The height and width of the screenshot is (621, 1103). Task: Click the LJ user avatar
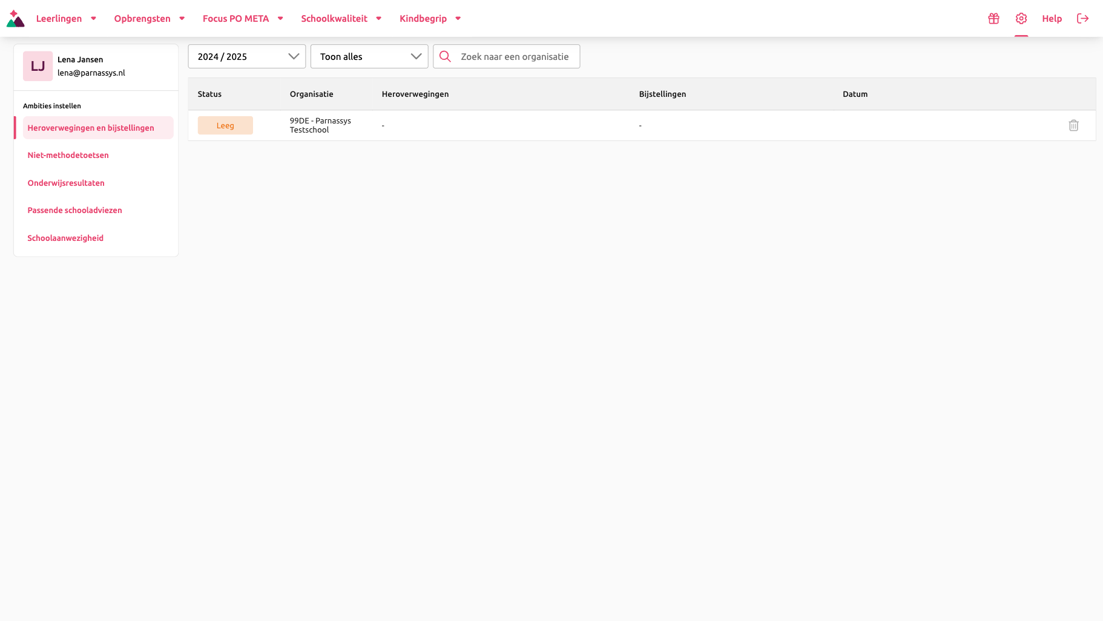38,66
